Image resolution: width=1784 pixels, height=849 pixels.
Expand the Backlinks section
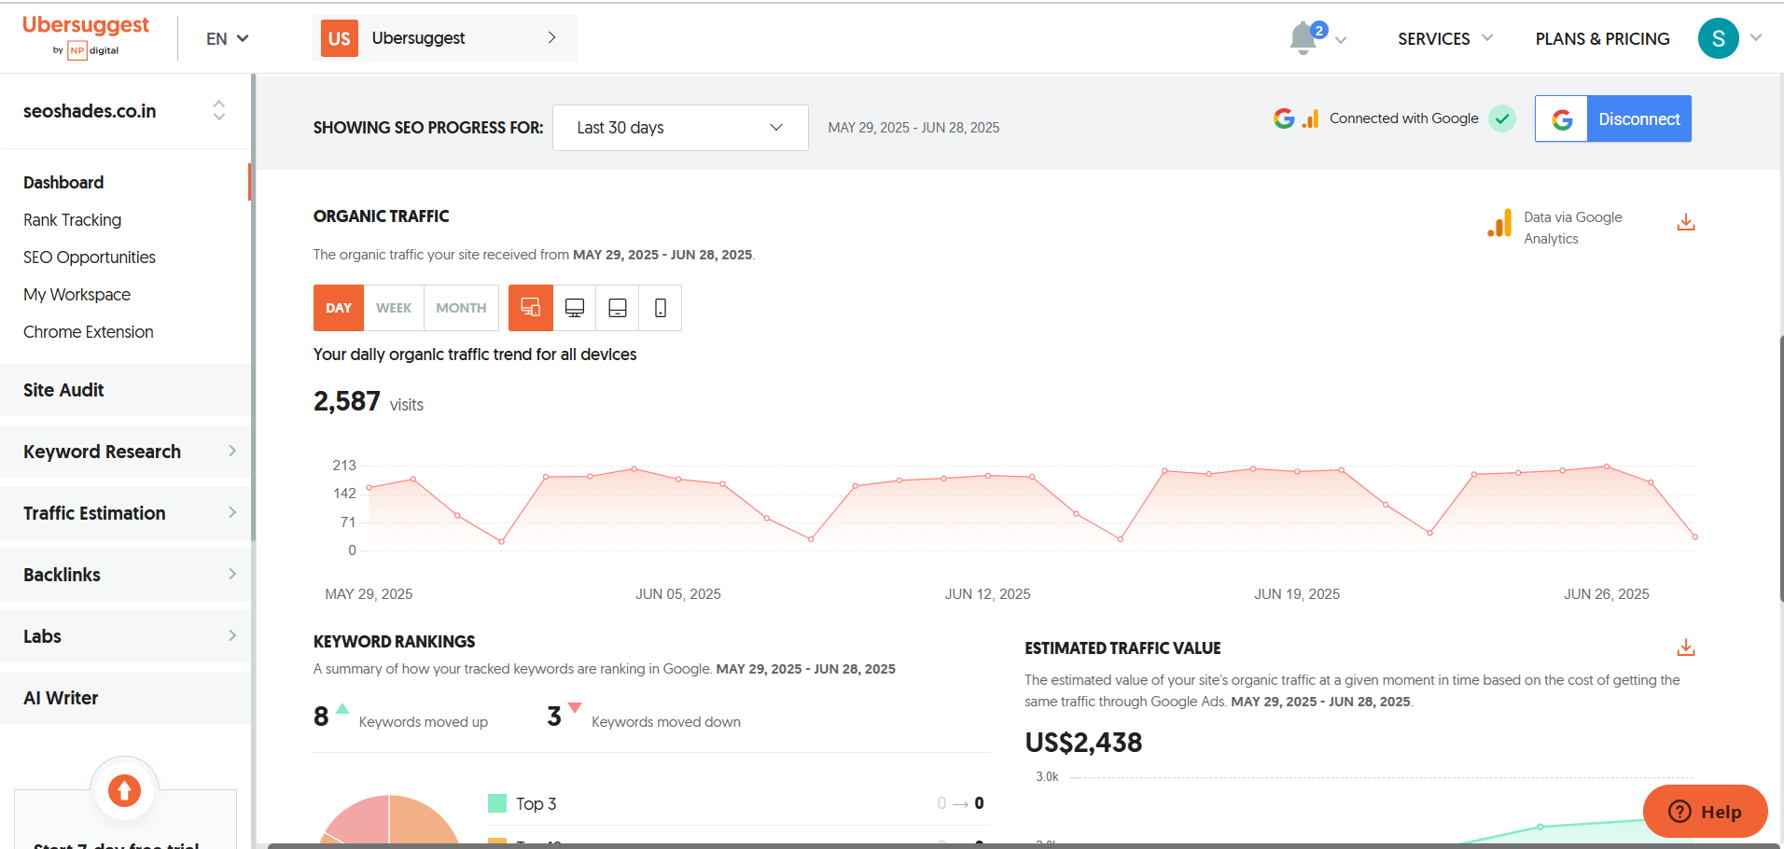125,575
